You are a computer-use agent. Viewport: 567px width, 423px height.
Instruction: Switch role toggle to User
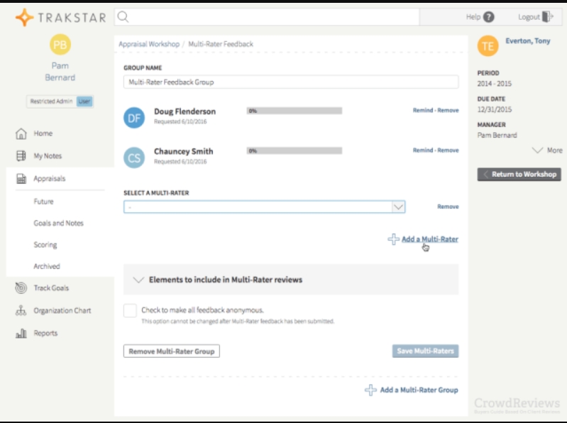pos(84,101)
